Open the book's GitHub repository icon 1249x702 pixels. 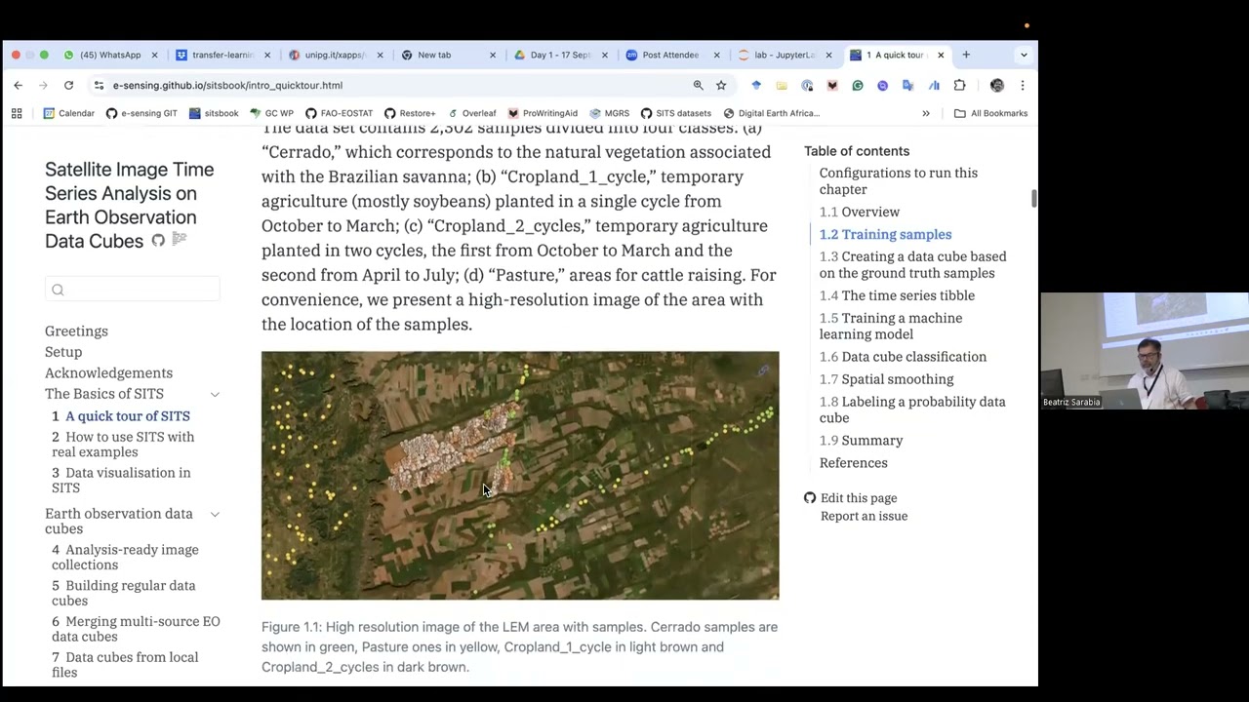(158, 241)
